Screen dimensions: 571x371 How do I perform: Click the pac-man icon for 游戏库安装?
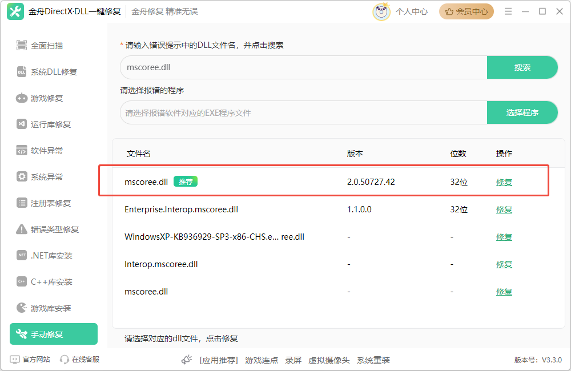click(22, 308)
